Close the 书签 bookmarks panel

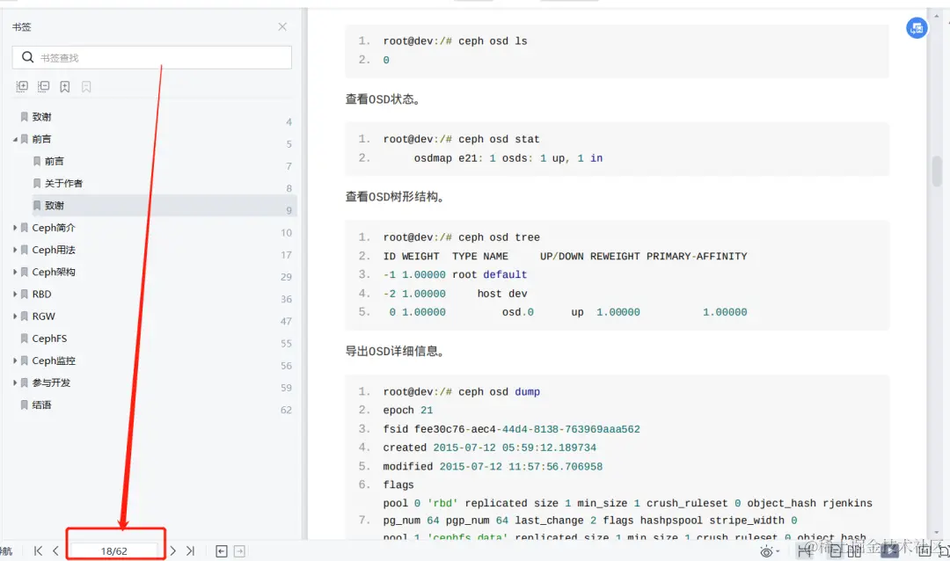tap(282, 26)
